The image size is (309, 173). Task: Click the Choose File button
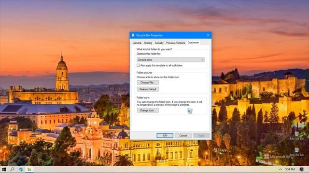(148, 83)
